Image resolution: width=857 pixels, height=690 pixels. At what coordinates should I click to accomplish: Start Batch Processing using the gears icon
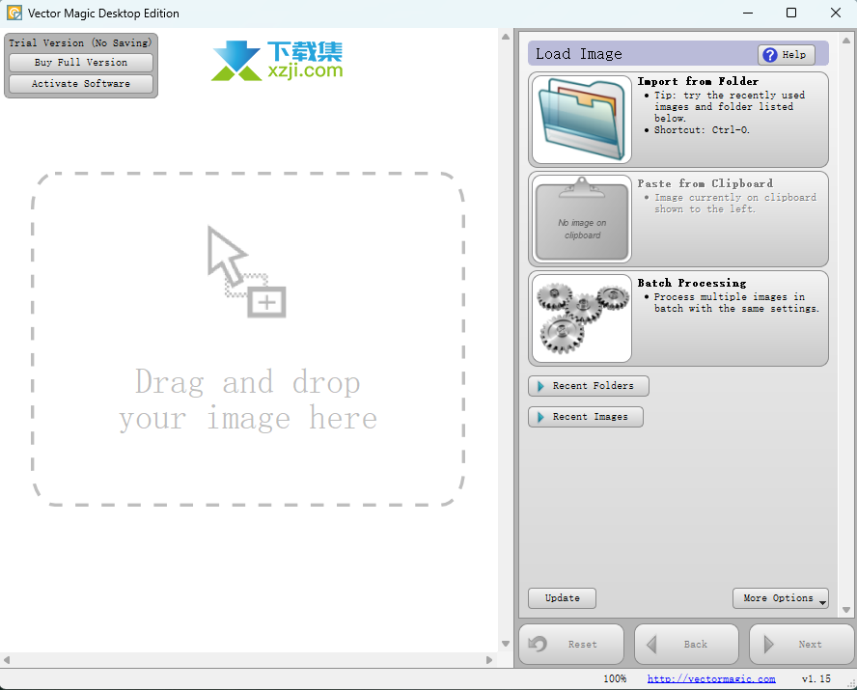tap(580, 318)
